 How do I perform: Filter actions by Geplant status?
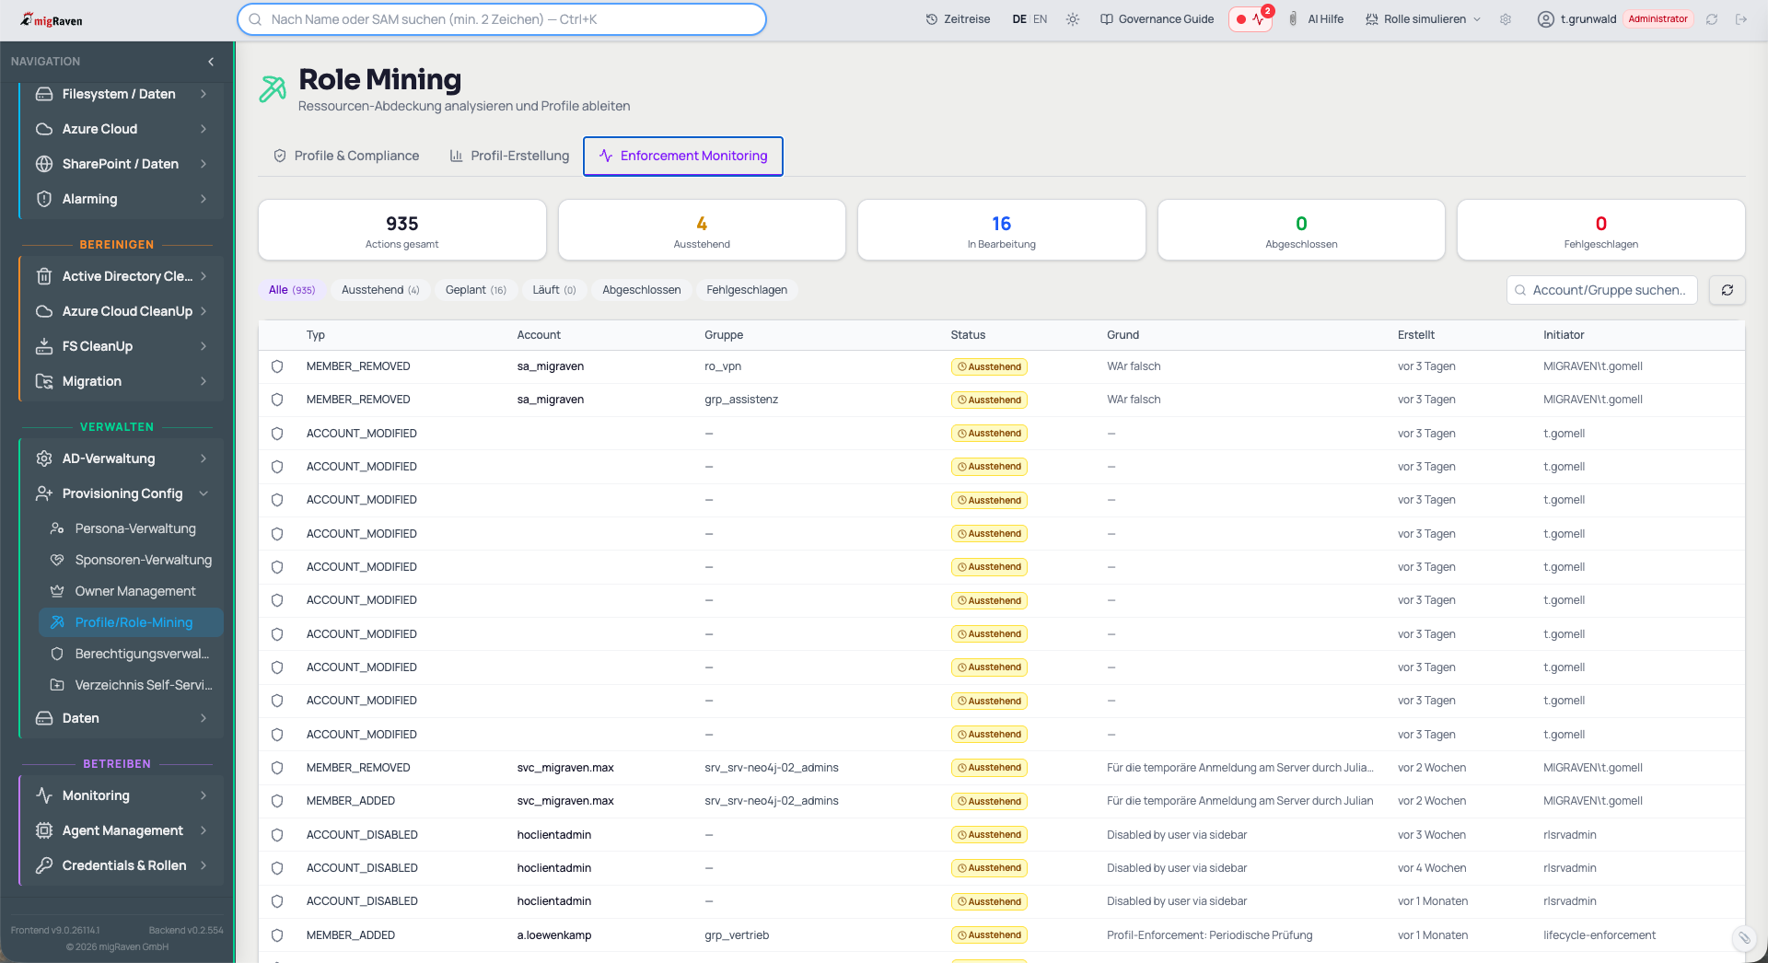pos(475,290)
